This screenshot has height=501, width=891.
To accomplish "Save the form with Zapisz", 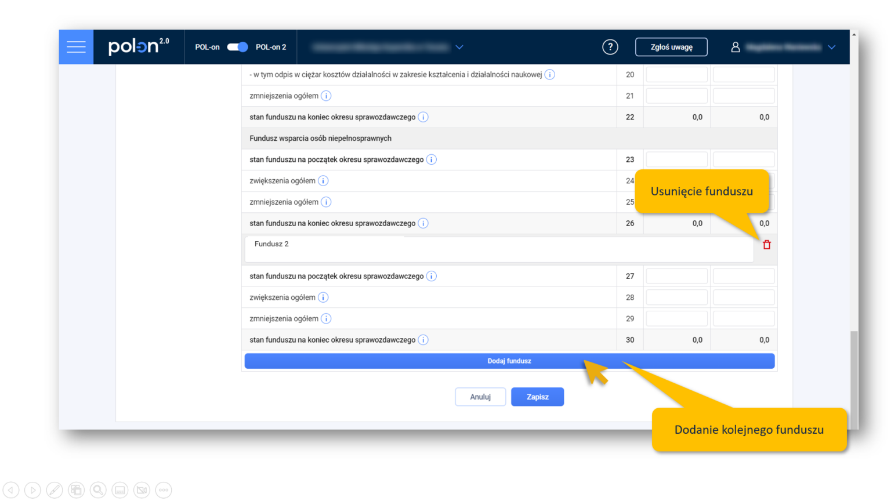I will (537, 397).
